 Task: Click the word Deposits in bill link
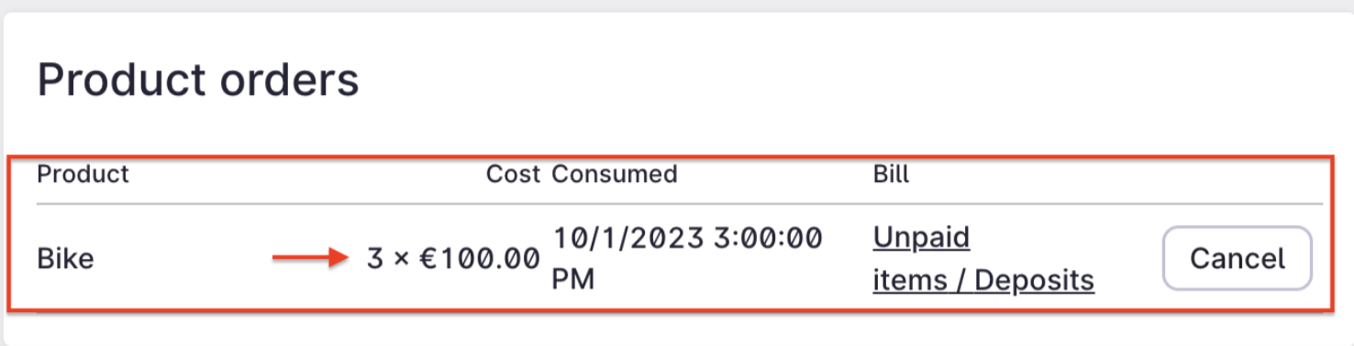point(1035,280)
